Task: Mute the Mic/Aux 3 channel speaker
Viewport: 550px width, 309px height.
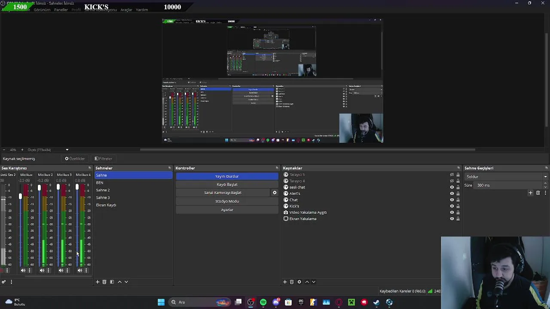Action: [x=61, y=270]
